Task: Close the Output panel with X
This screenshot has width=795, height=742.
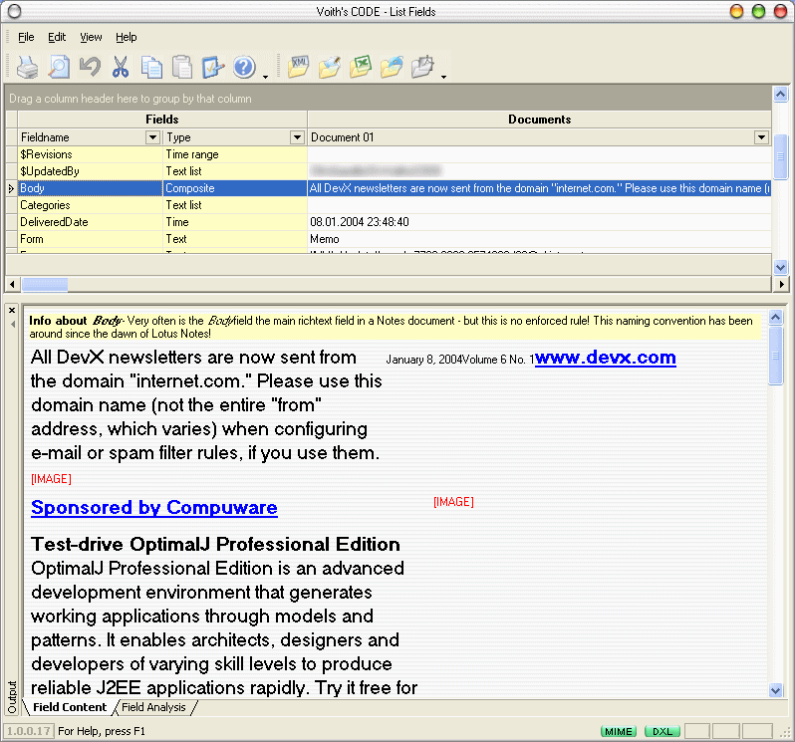Action: (12, 310)
